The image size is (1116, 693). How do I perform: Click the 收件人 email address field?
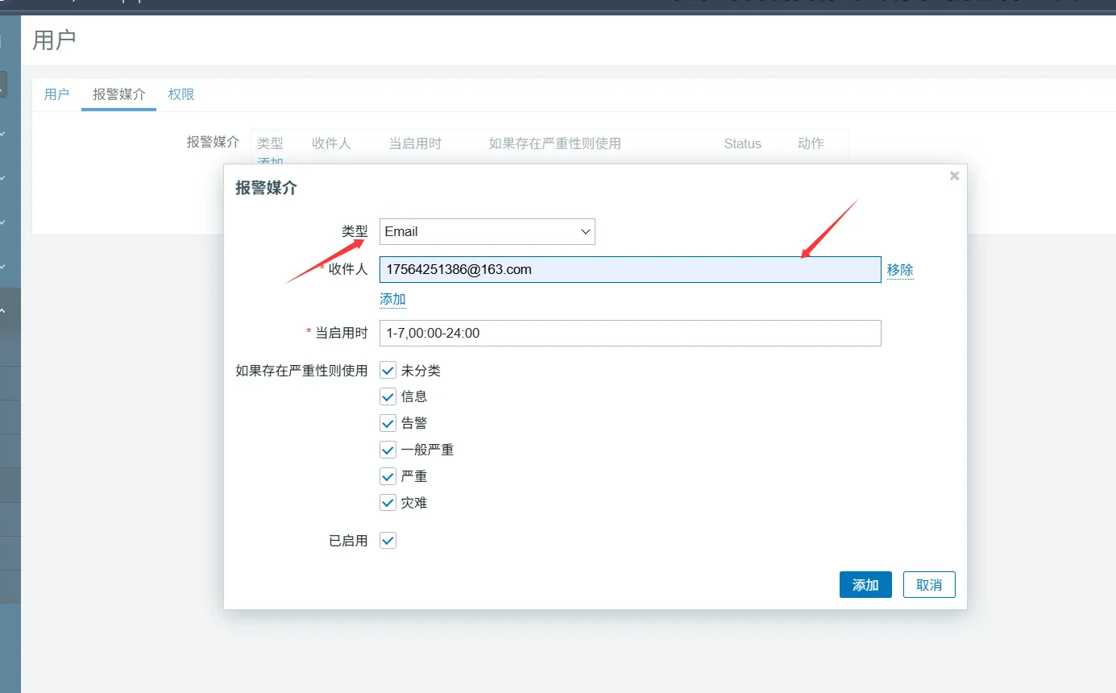tap(629, 270)
